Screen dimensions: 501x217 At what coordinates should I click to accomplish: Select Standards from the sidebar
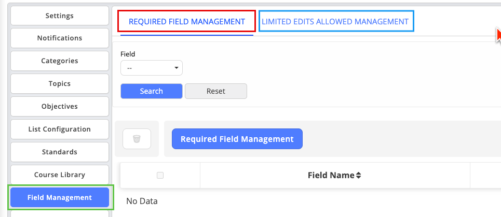pyautogui.click(x=60, y=152)
